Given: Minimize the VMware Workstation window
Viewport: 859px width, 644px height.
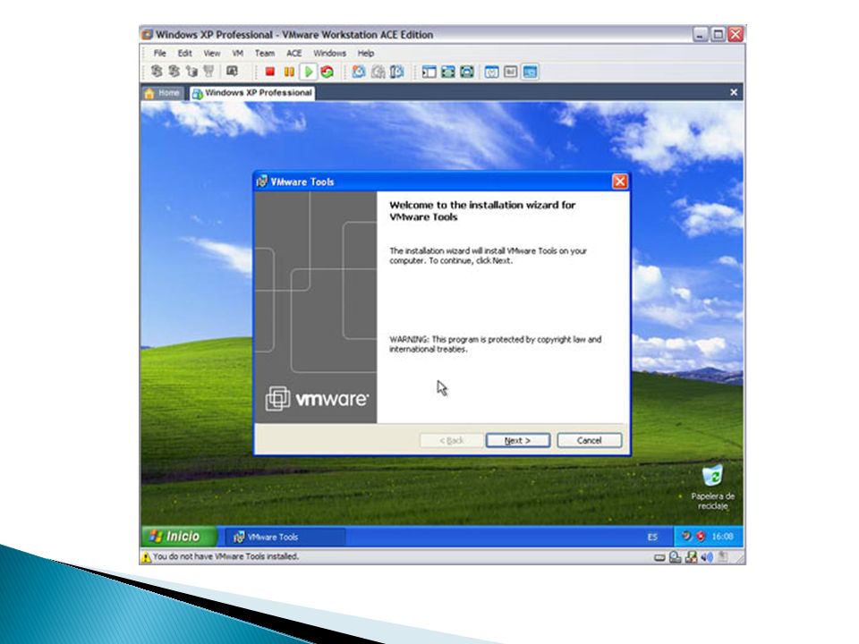Looking at the screenshot, I should (700, 35).
